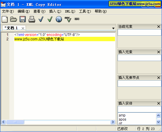
Task: Click the 插入元素 input field
Action: click(x=139, y=58)
